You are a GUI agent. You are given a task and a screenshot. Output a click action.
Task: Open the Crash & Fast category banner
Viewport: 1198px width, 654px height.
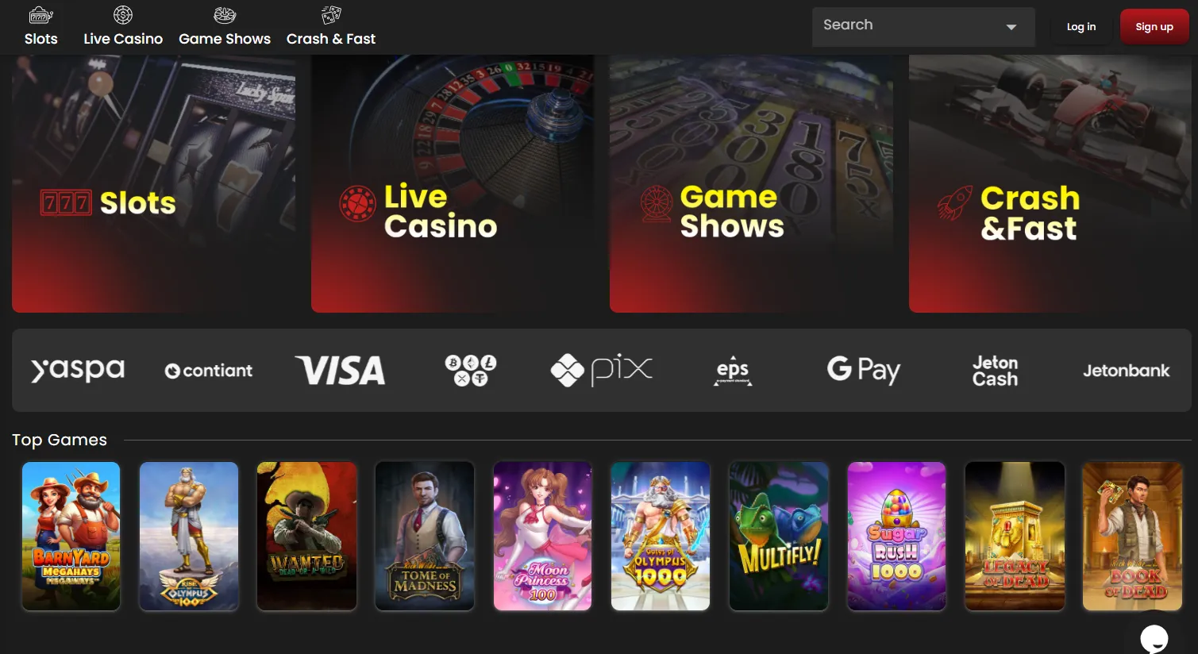[x=1050, y=183]
